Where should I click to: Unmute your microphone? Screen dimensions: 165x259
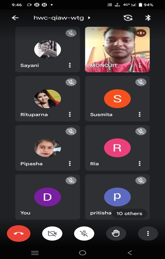coord(84,233)
